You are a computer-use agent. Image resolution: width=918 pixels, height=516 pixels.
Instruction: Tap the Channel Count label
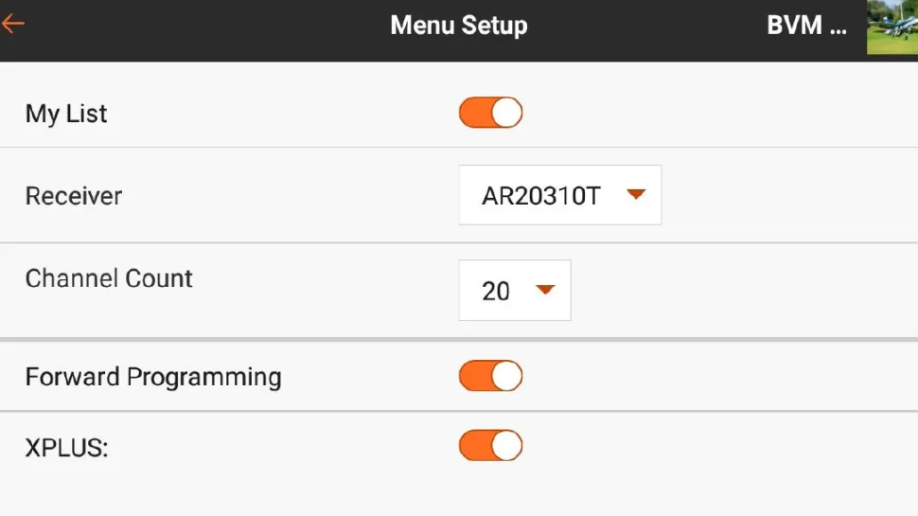click(x=109, y=278)
